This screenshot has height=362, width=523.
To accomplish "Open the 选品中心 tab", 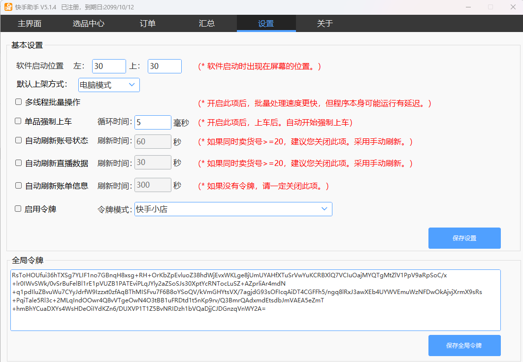I will 89,23.
